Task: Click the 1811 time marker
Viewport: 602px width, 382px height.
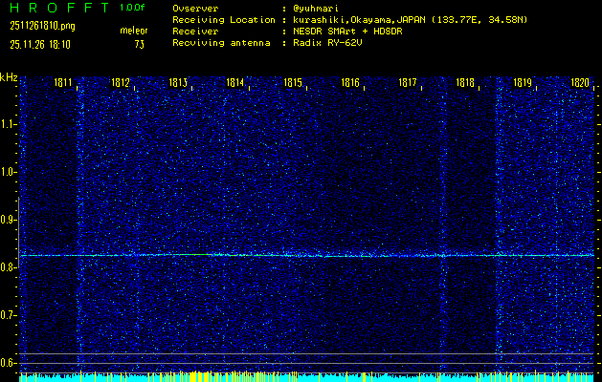Action: [64, 83]
